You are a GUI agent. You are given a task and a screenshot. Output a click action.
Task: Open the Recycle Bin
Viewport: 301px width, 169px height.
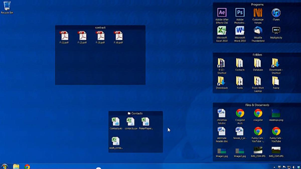(7, 6)
